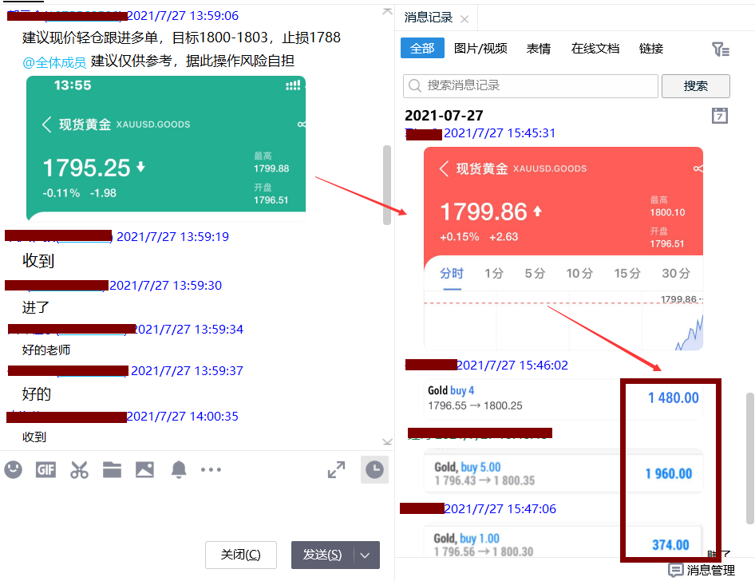Open 消息管理 at bottom right
Viewport: 755px width, 581px height.
(x=702, y=571)
